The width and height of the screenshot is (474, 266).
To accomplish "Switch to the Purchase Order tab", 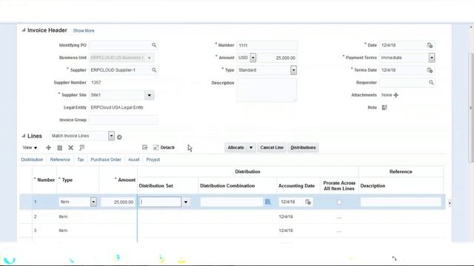I will click(106, 160).
